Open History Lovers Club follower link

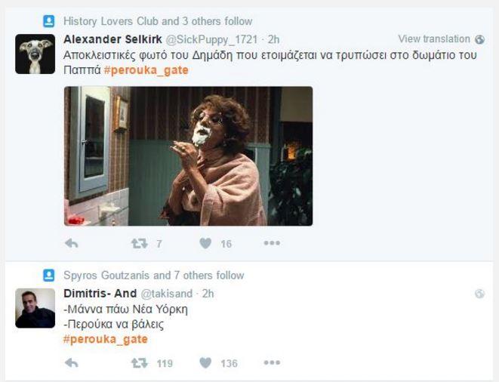click(111, 21)
